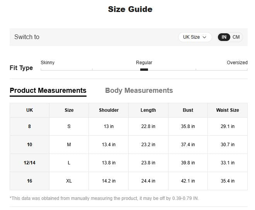Click the Shoulder column header
The width and height of the screenshot is (255, 210).
(109, 110)
